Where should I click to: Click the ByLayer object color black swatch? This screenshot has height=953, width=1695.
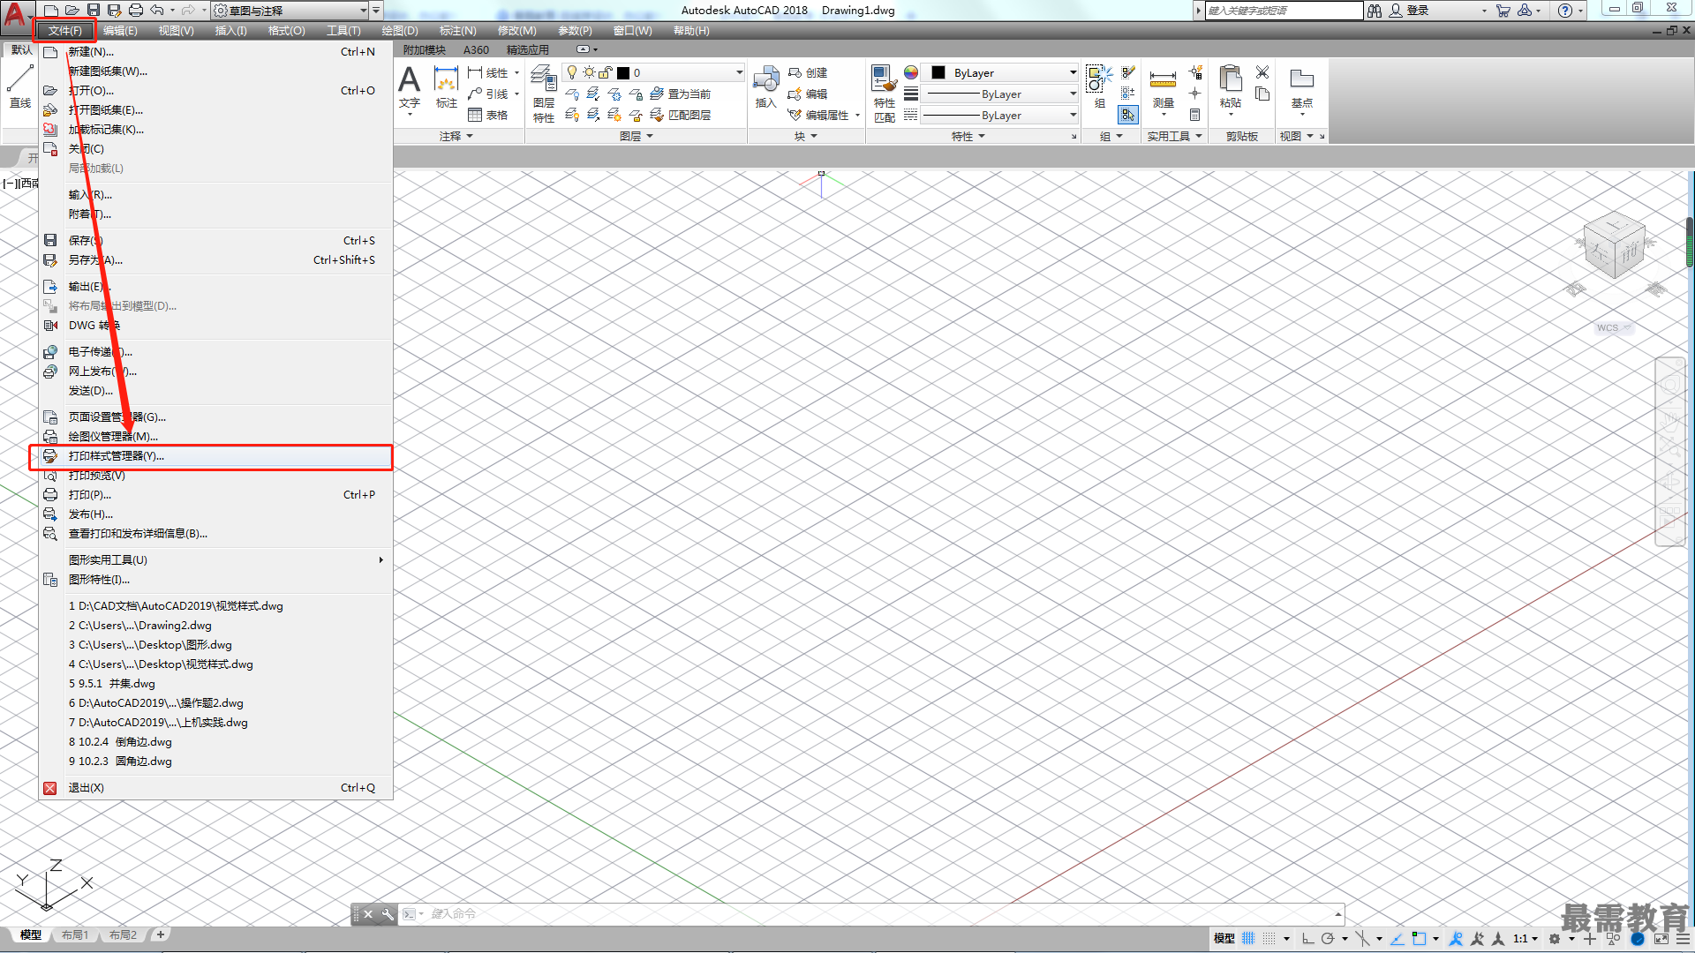(x=938, y=72)
